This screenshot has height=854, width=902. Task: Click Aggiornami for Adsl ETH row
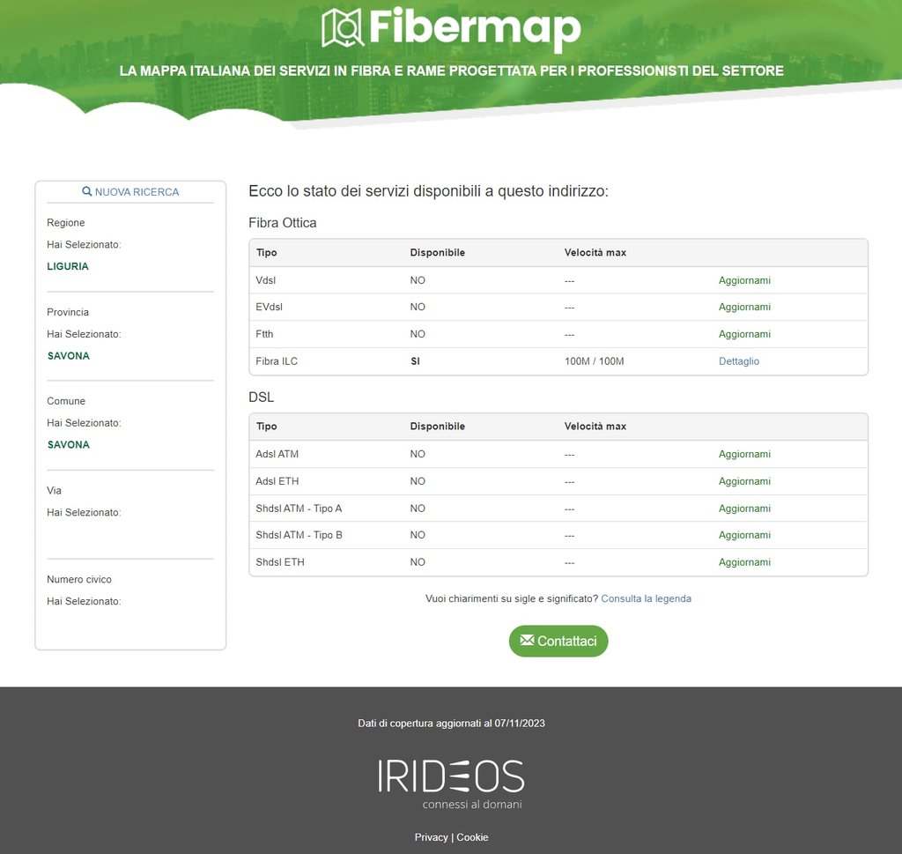(x=744, y=481)
